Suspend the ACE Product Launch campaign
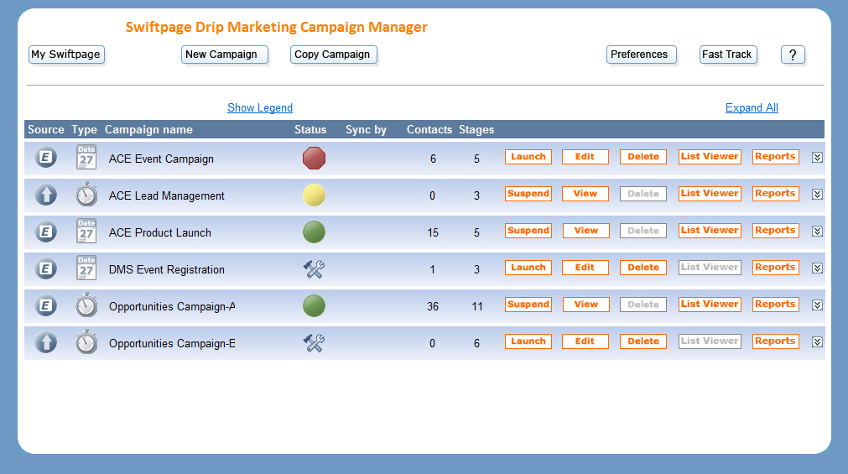Viewport: 848px width, 474px height. (x=528, y=231)
